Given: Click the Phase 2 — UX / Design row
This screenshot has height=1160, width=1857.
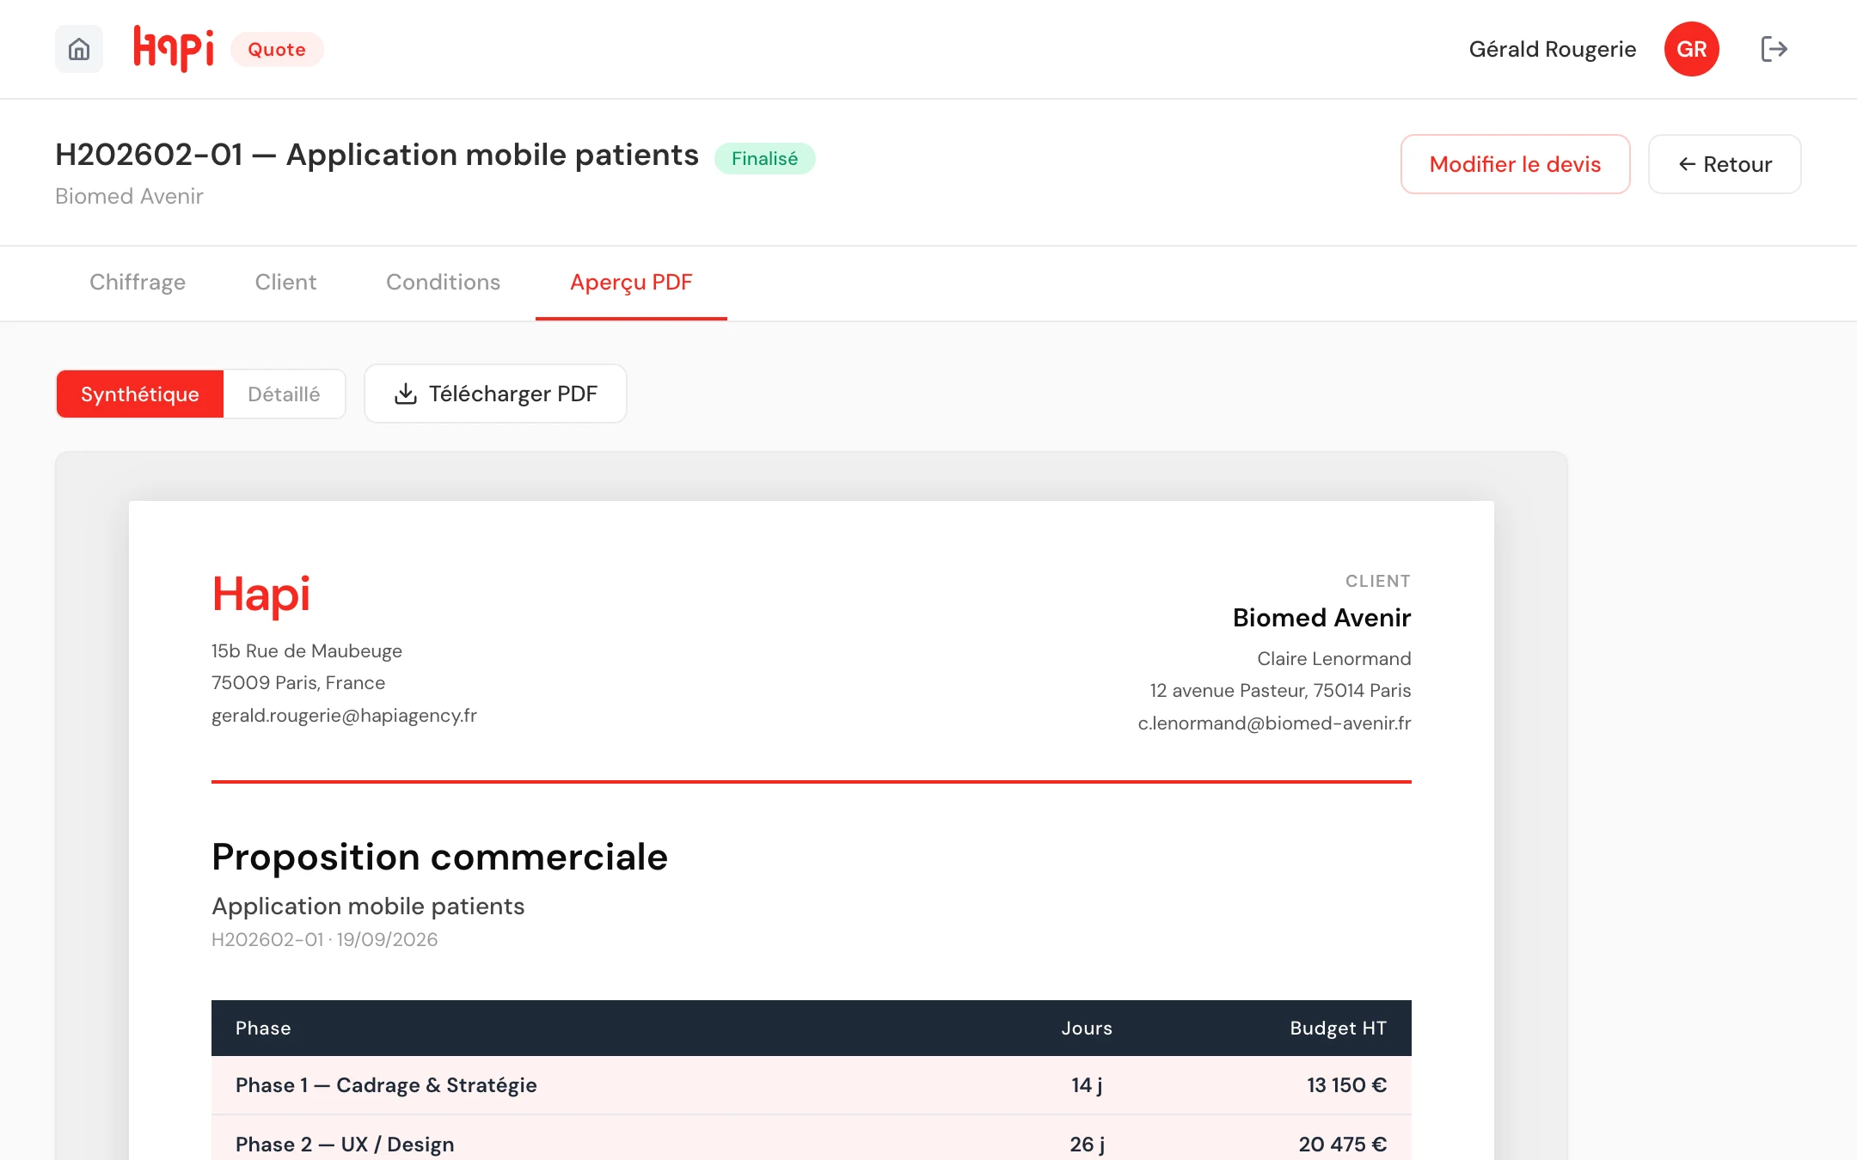Looking at the screenshot, I should coord(812,1139).
